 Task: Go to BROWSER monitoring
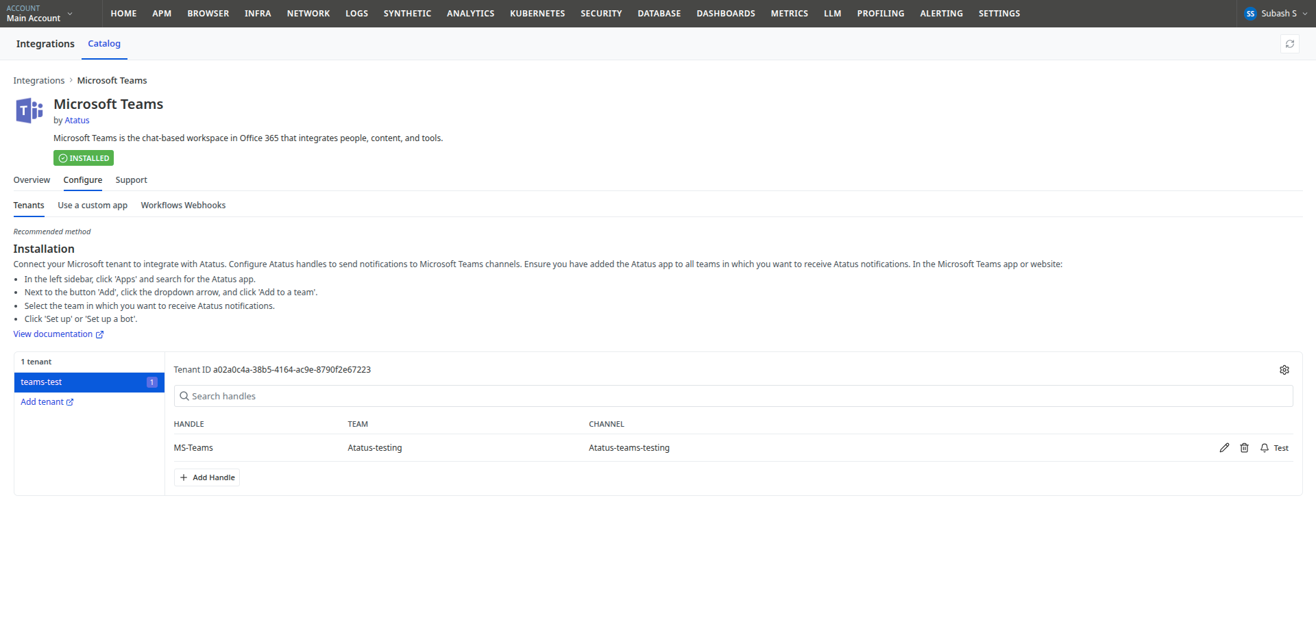[208, 14]
